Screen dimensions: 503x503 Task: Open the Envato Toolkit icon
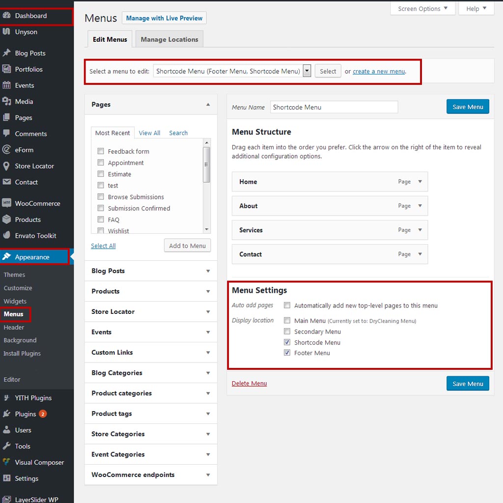[x=7, y=236]
